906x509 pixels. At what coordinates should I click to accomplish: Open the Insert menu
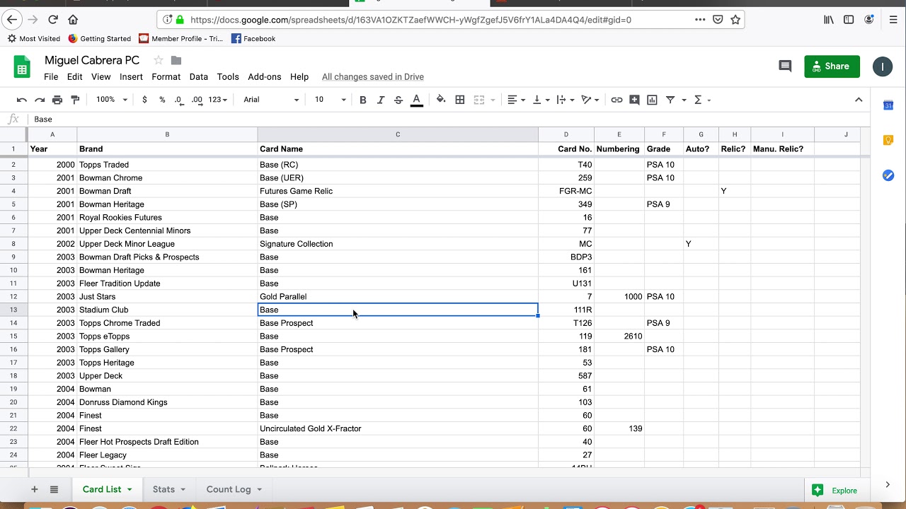pos(131,76)
